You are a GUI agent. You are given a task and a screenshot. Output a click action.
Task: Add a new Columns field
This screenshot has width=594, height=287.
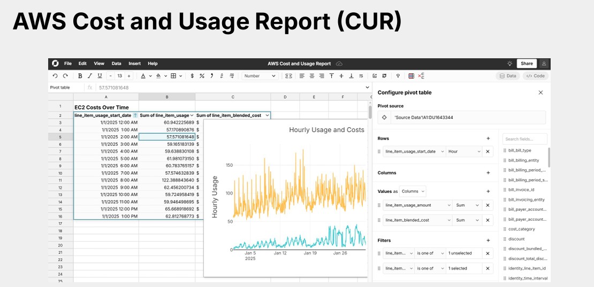click(x=488, y=173)
